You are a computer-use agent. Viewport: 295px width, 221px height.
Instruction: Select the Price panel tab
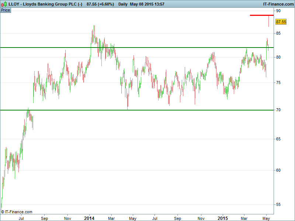tap(6, 10)
